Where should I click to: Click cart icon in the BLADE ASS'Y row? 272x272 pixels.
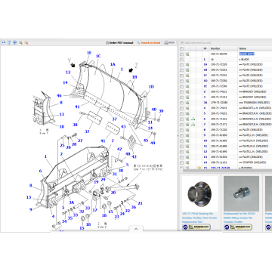pos(187,54)
